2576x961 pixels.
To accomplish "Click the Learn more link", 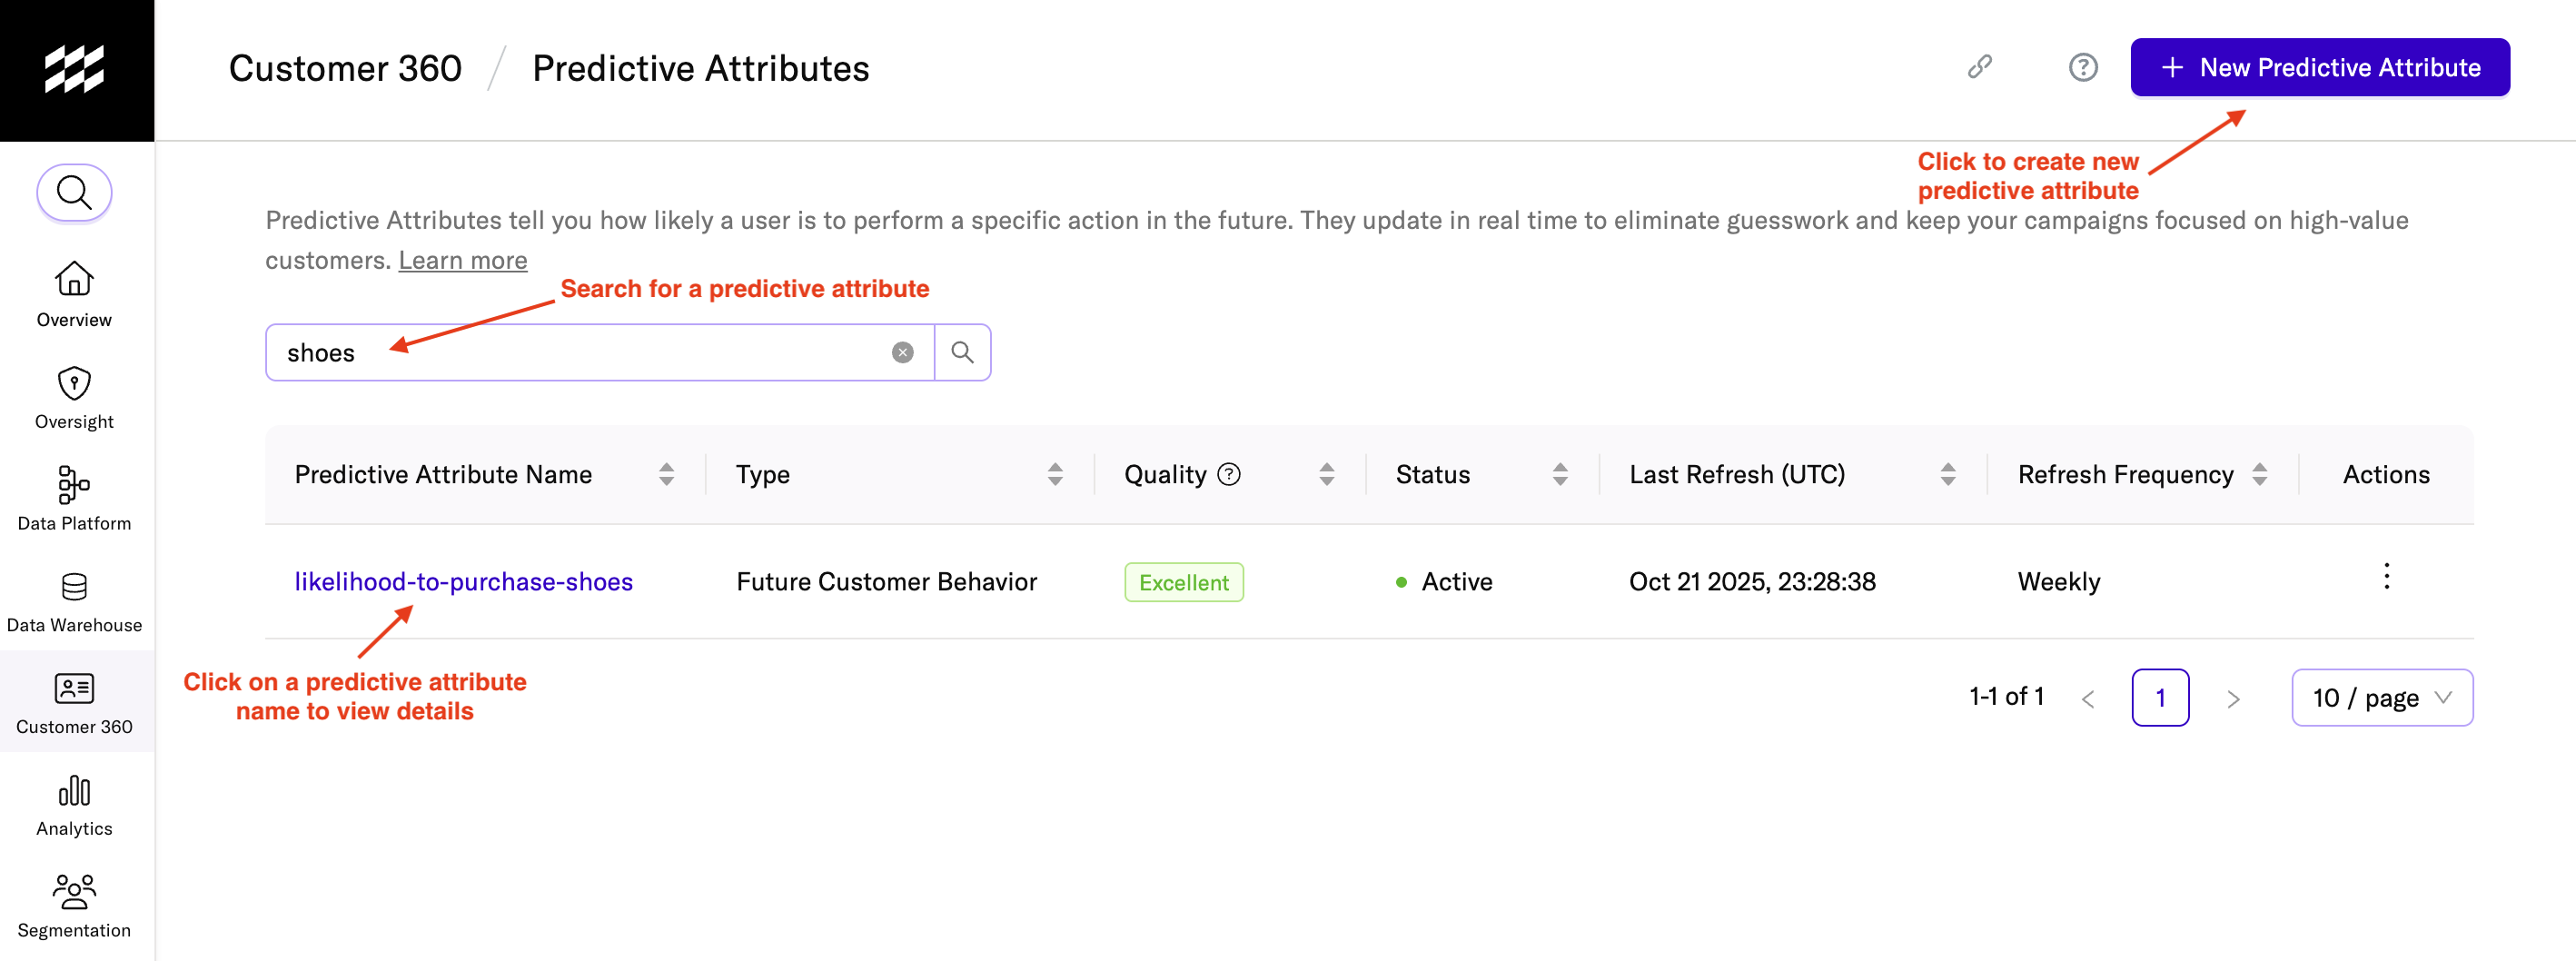I will point(462,260).
